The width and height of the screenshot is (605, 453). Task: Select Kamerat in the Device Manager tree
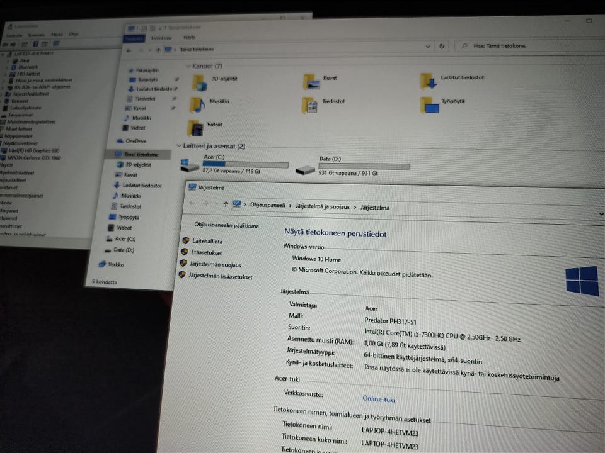[x=16, y=101]
